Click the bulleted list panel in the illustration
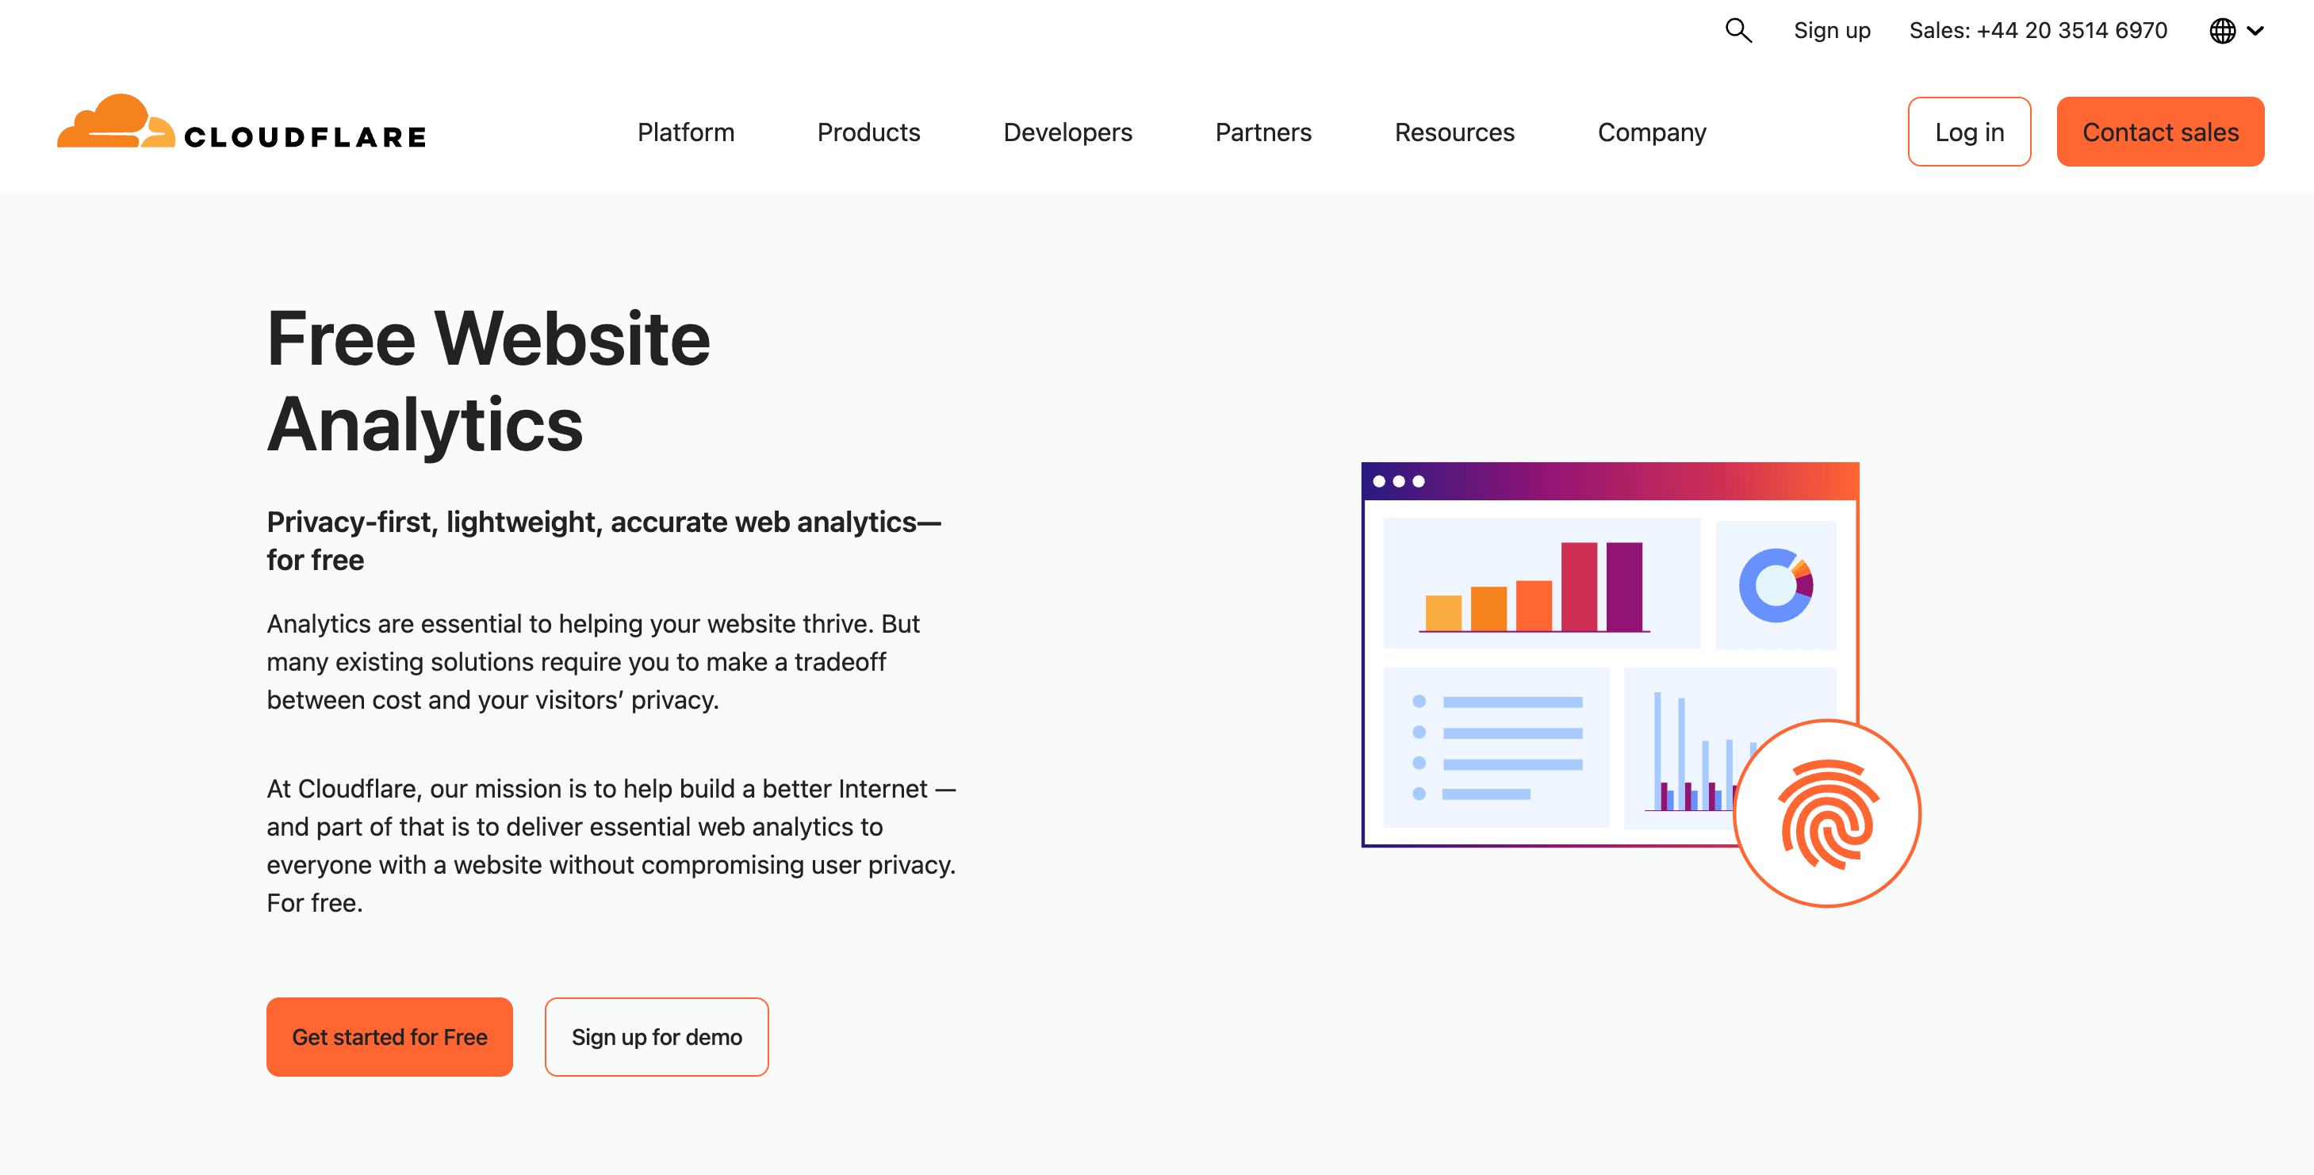This screenshot has width=2314, height=1175. 1496,748
